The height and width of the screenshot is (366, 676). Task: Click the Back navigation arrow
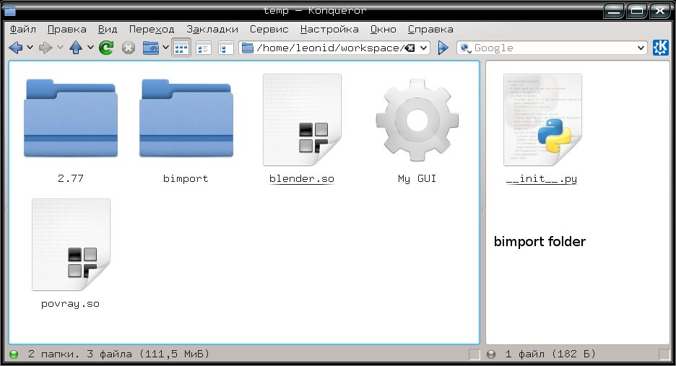15,48
